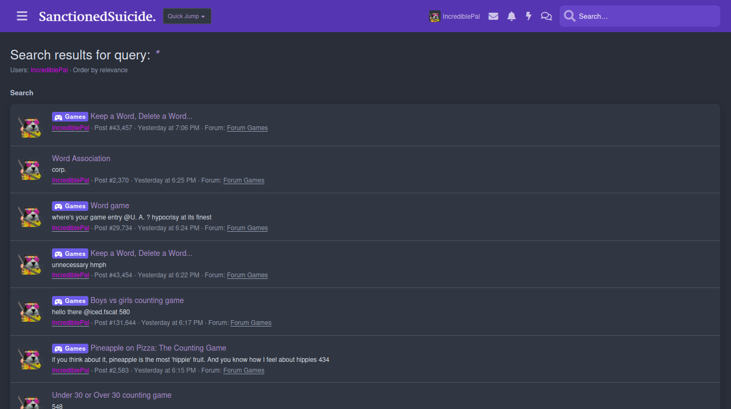Screen dimensions: 731x409
Task: Select Games tag beside Pineapple on Pizza
Action: 70,349
